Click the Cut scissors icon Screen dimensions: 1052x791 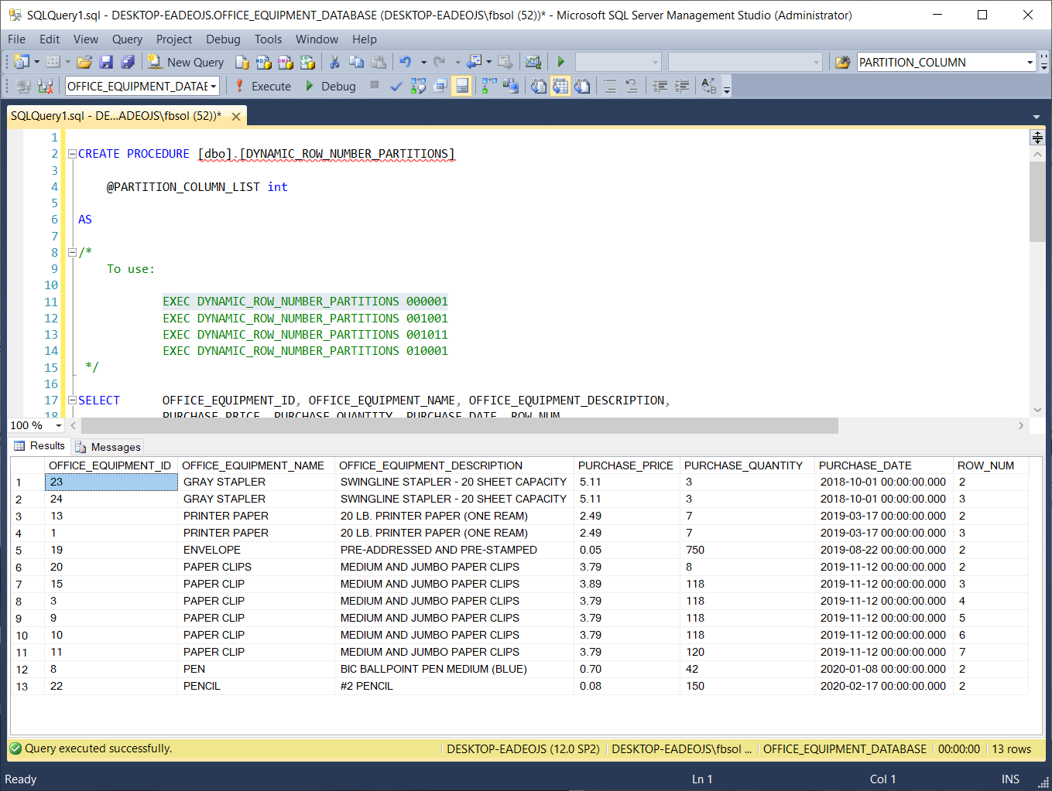coord(334,63)
